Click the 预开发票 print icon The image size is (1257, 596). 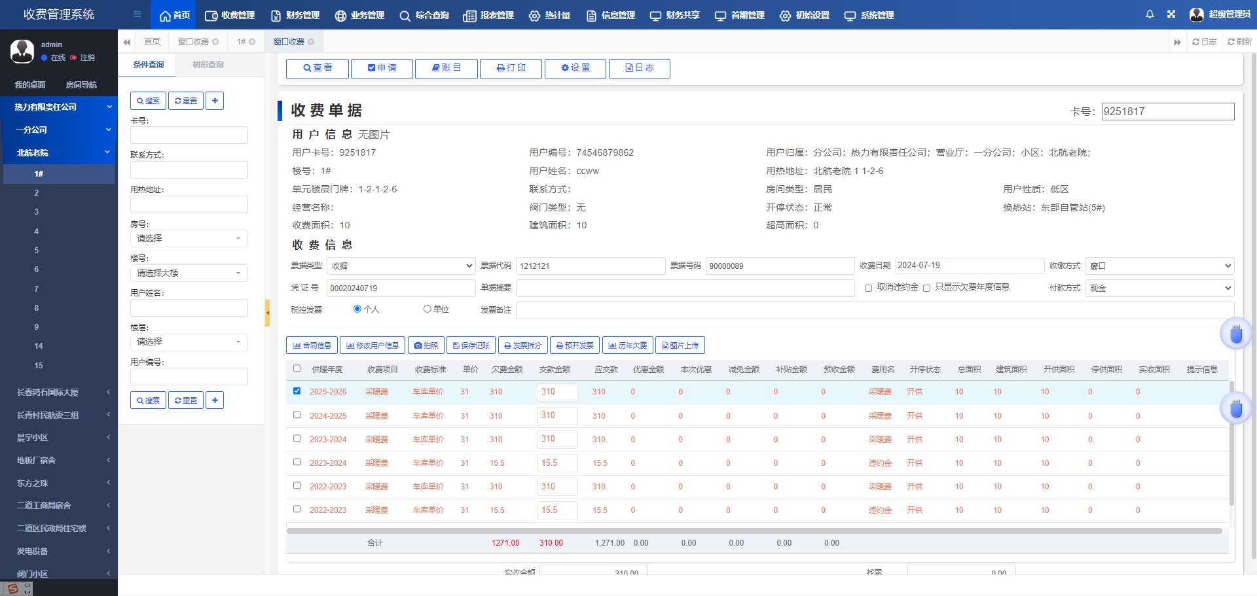tap(560, 345)
